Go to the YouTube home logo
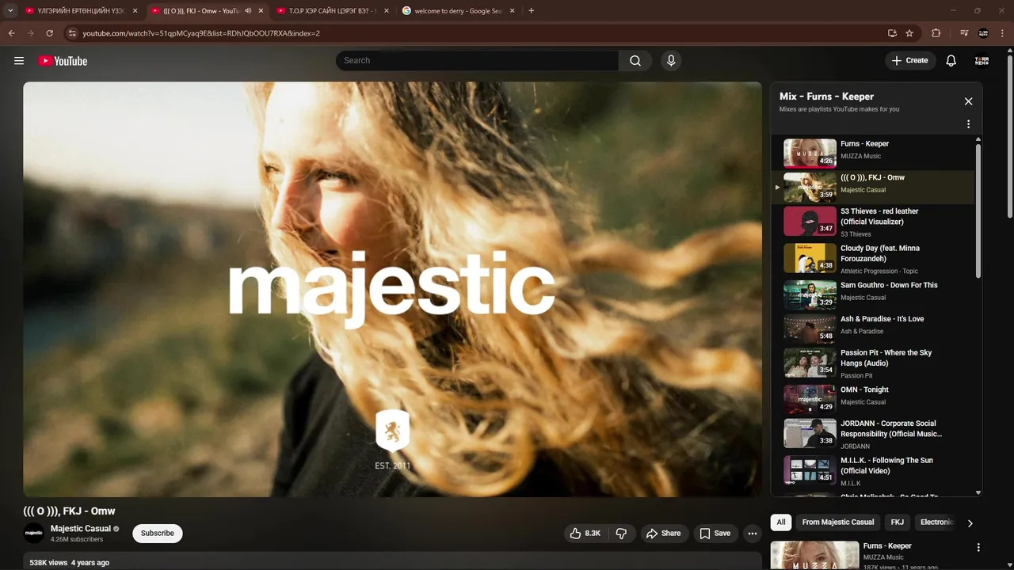1014x570 pixels. click(x=63, y=61)
